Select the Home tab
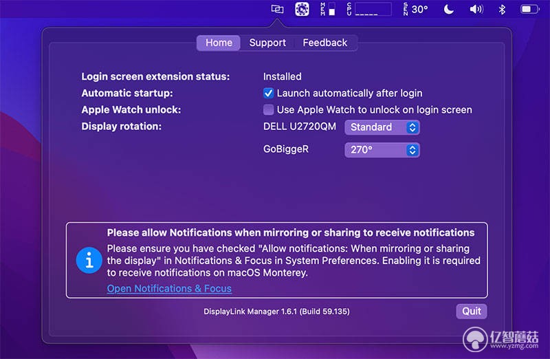This screenshot has width=550, height=359. [219, 43]
